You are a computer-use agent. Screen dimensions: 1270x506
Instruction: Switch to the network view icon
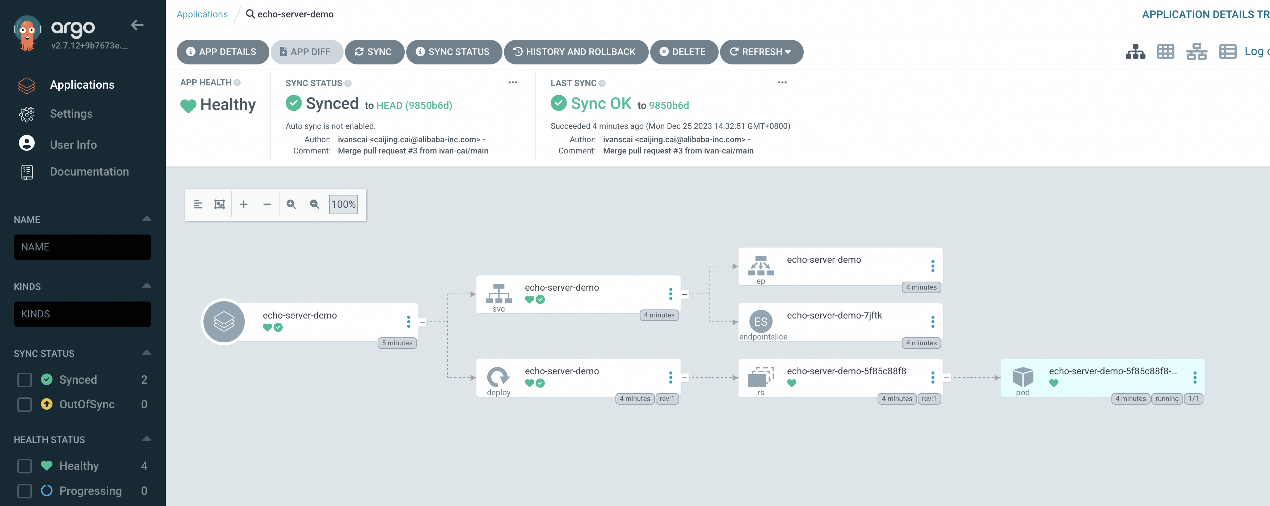coord(1196,52)
